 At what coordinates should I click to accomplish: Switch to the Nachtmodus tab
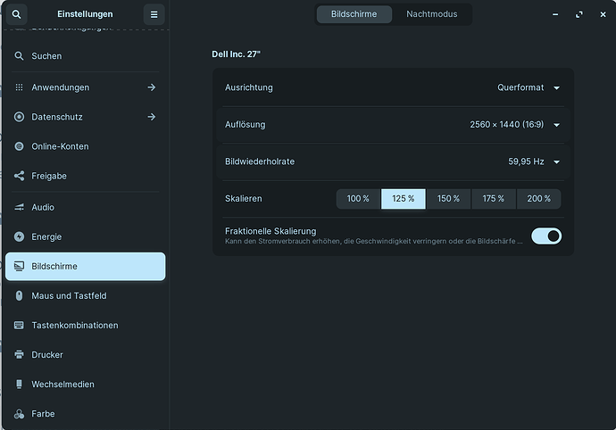[x=432, y=14]
